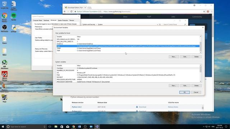
Task: Click Delete under System variables
Action: (x=197, y=86)
